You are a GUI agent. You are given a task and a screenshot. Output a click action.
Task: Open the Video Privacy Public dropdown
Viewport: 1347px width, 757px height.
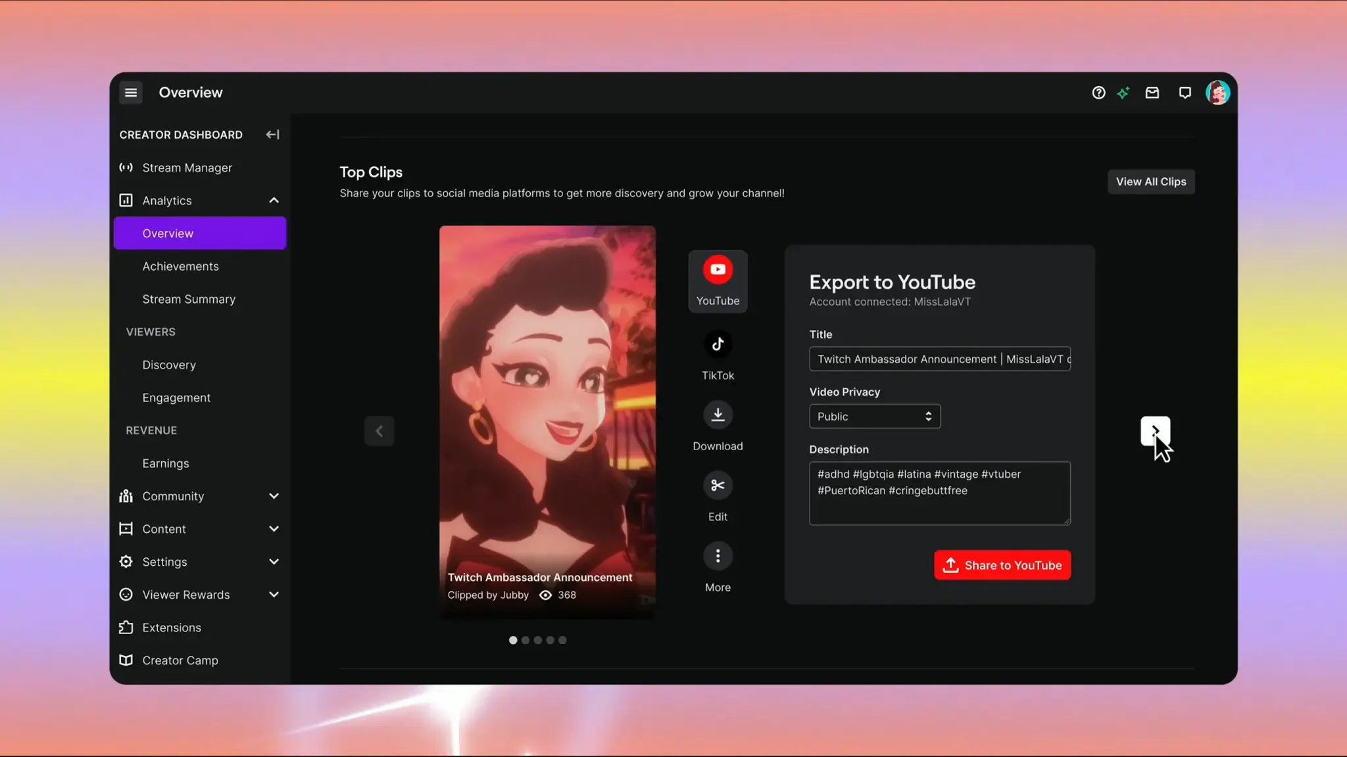(874, 417)
